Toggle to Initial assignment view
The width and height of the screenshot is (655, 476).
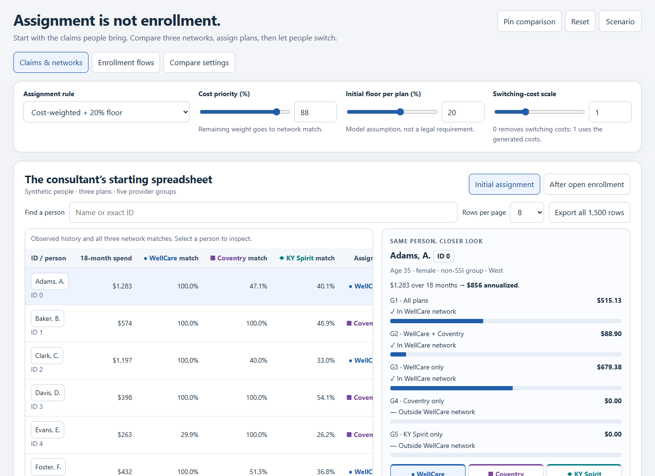pos(505,184)
